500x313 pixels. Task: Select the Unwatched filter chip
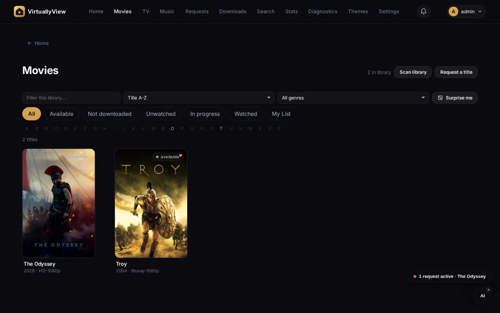click(161, 114)
